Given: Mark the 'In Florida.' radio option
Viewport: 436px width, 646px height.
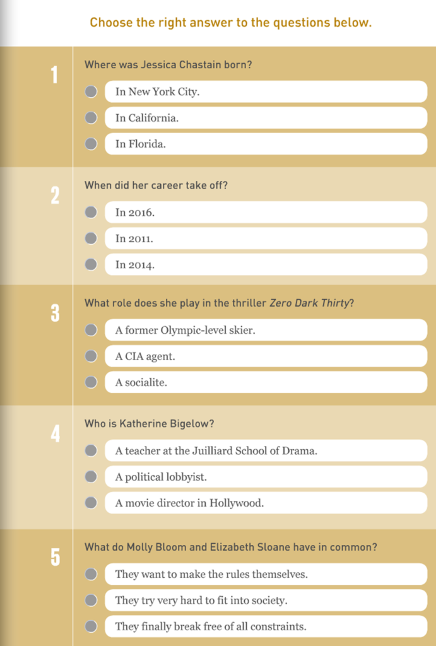Looking at the screenshot, I should [91, 144].
